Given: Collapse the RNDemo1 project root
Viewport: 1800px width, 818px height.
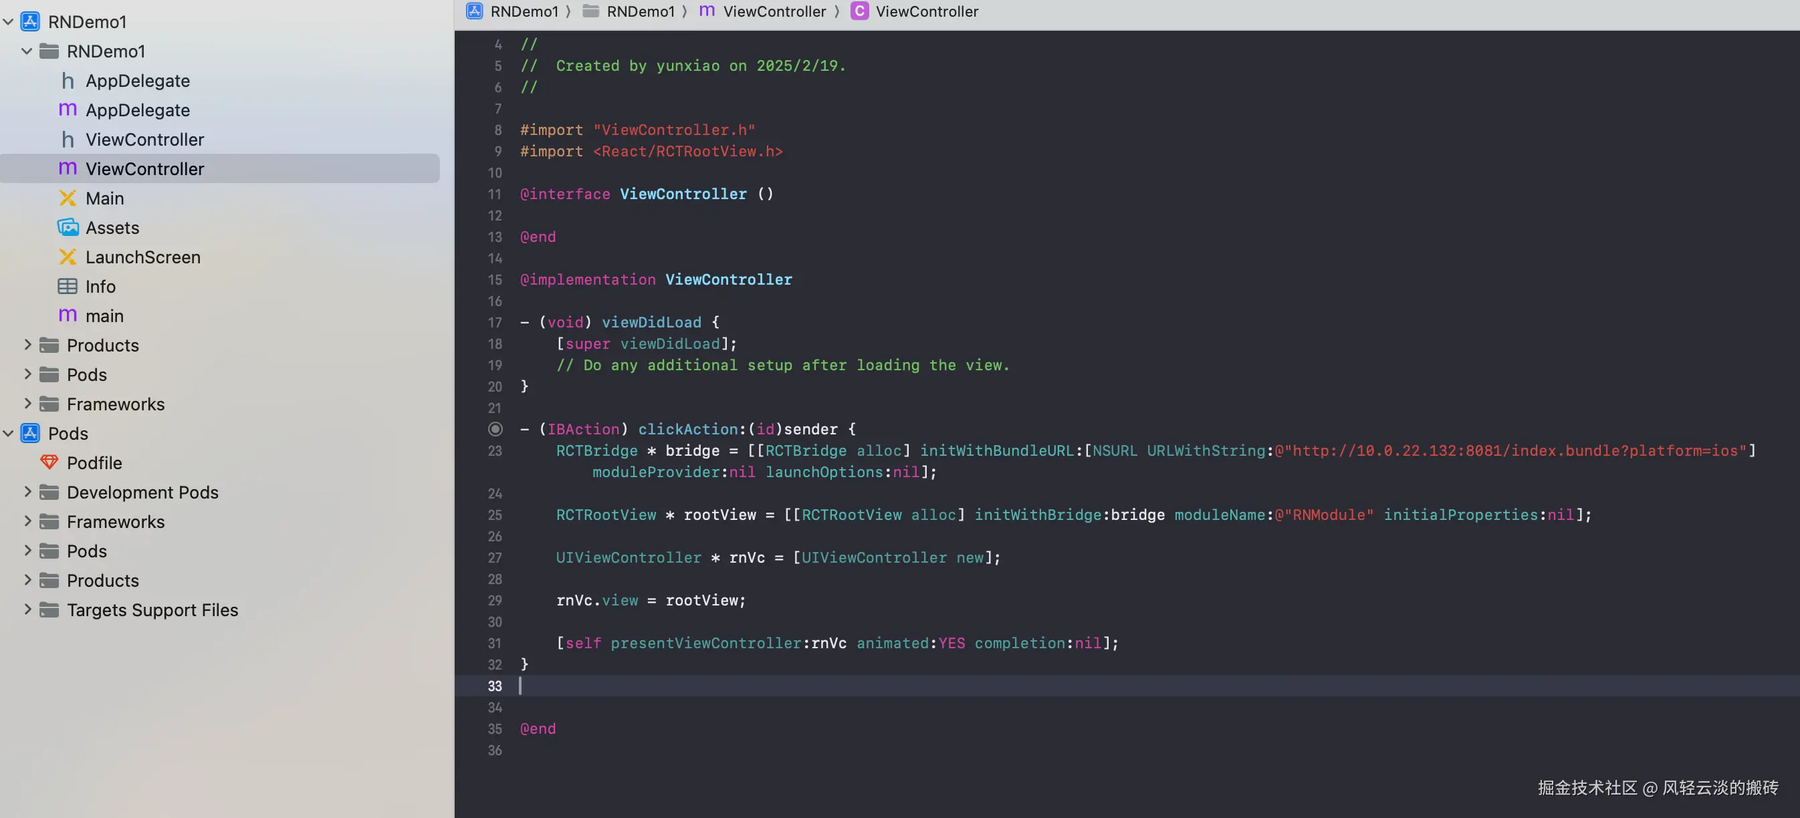Looking at the screenshot, I should click(x=9, y=21).
